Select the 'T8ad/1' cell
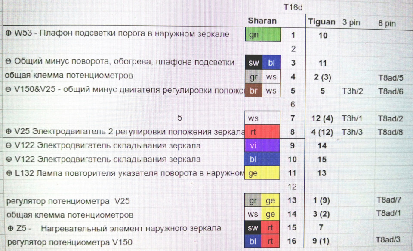The height and width of the screenshot is (251, 413). 388,213
